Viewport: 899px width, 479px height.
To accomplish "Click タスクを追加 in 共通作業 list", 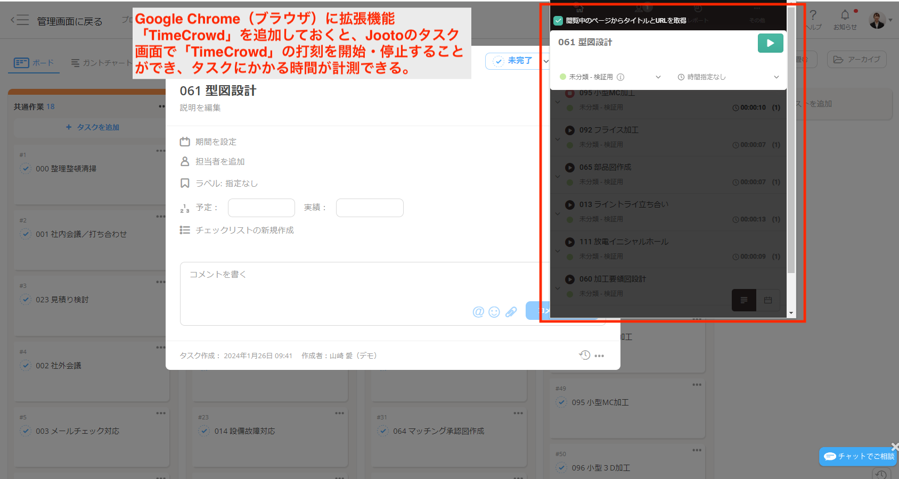I will coord(92,127).
